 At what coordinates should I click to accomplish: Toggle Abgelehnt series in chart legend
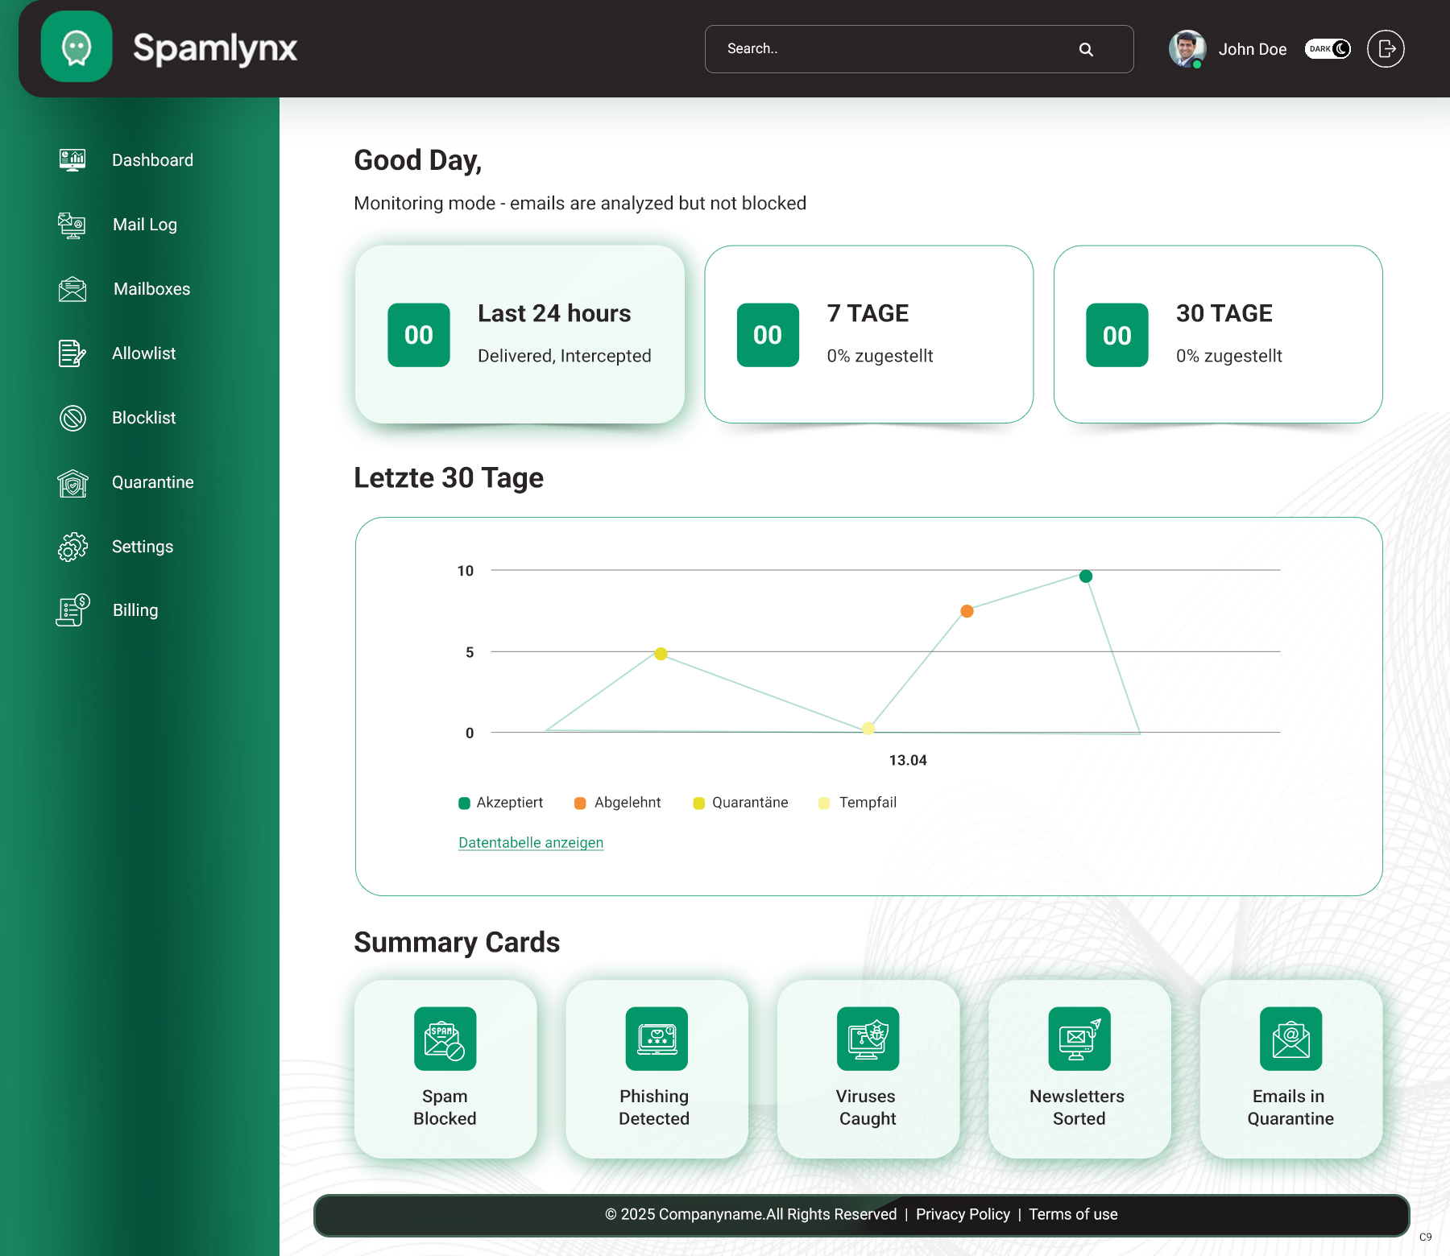pos(617,803)
